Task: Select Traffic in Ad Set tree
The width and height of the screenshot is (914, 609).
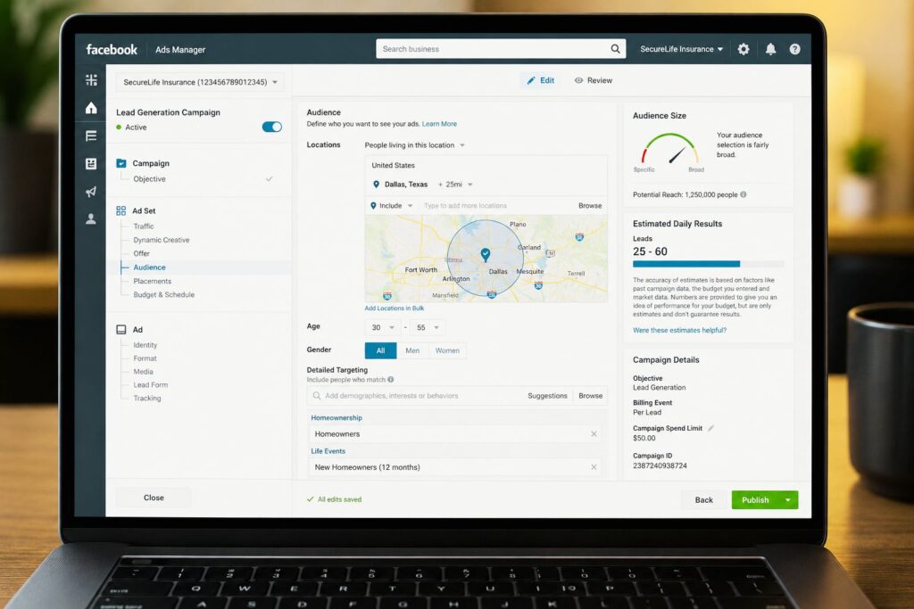Action: coord(144,226)
